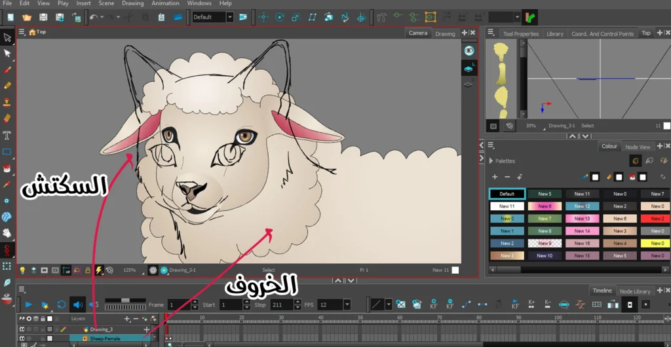Select the Paint bucket tool
Image resolution: width=671 pixels, height=347 pixels.
(7, 168)
